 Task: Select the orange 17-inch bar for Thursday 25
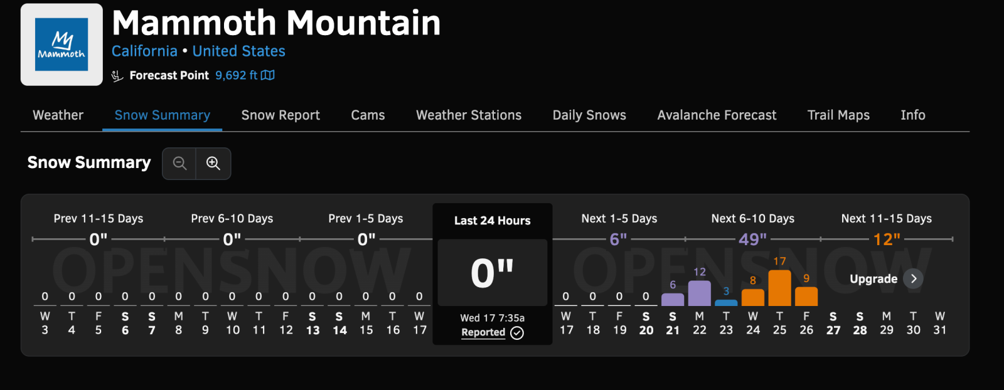pyautogui.click(x=779, y=288)
